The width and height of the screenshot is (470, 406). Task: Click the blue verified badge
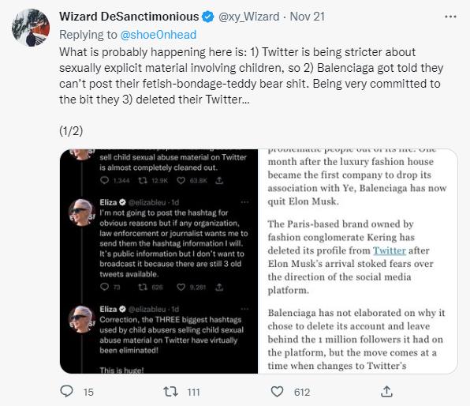point(208,17)
